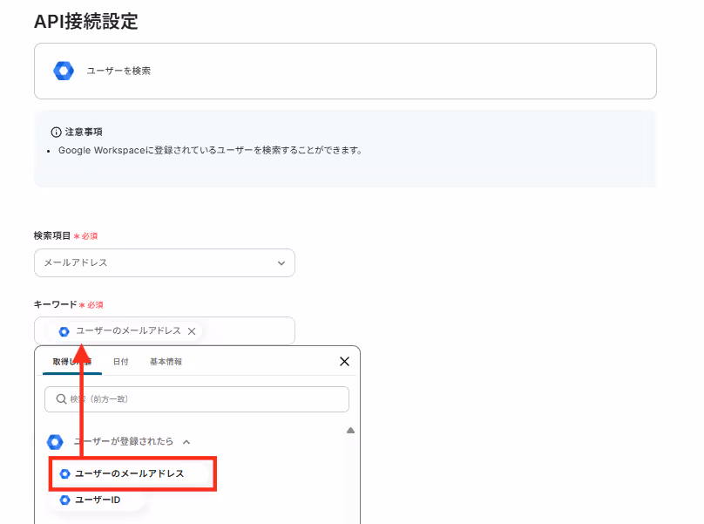This screenshot has height=524, width=704.
Task: Click the magnifier icon in the search box
Action: [61, 399]
